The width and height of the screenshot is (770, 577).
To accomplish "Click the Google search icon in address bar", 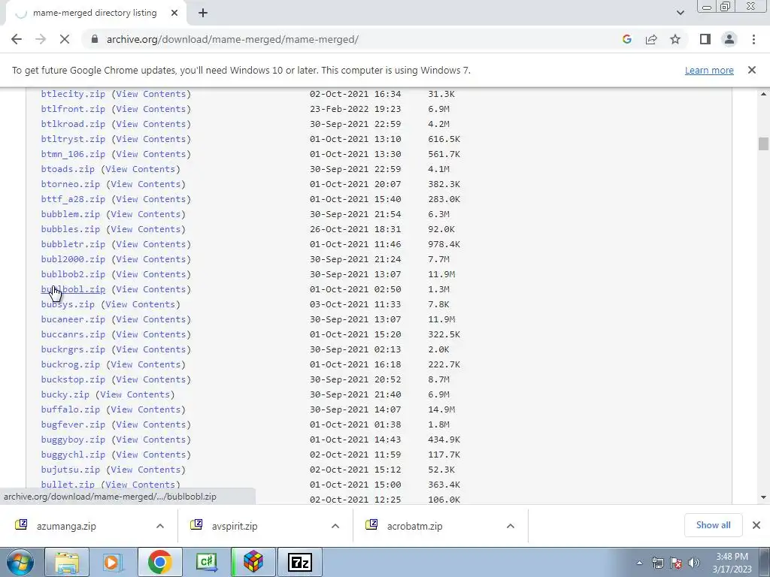I will tap(626, 39).
